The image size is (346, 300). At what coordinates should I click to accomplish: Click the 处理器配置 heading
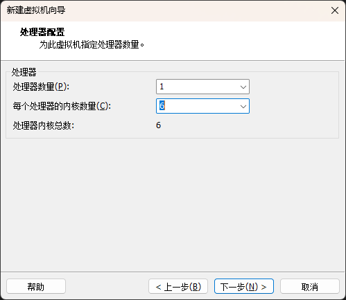[x=42, y=32]
